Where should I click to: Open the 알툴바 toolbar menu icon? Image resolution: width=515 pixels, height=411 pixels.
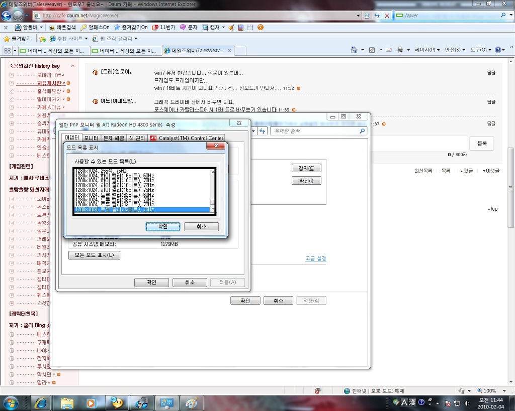[19, 27]
